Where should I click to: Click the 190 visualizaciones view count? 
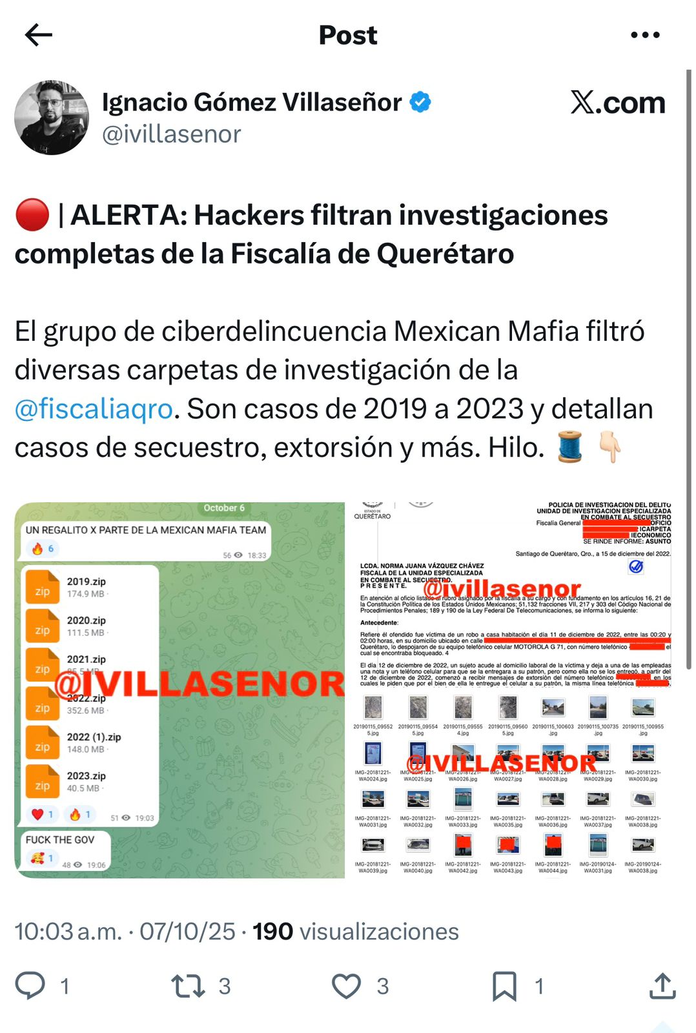coord(356,932)
